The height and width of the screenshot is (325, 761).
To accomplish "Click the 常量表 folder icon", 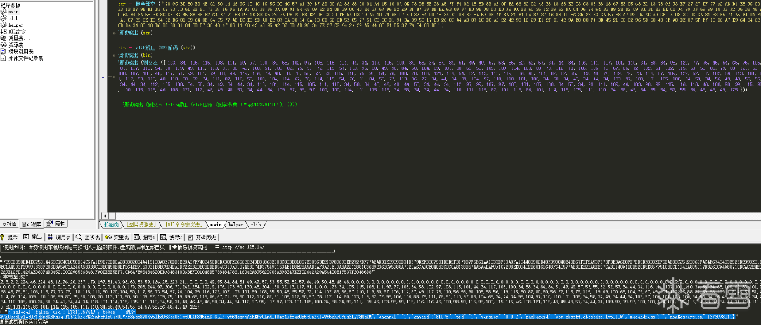I will tap(4, 38).
